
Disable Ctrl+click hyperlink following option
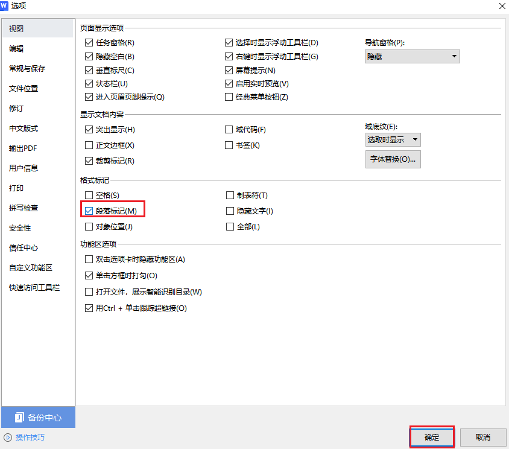[89, 308]
